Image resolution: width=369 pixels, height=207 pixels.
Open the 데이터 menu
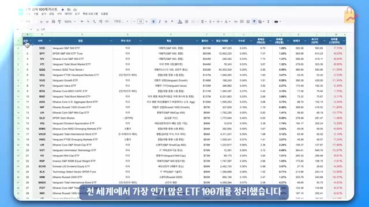coord(68,14)
